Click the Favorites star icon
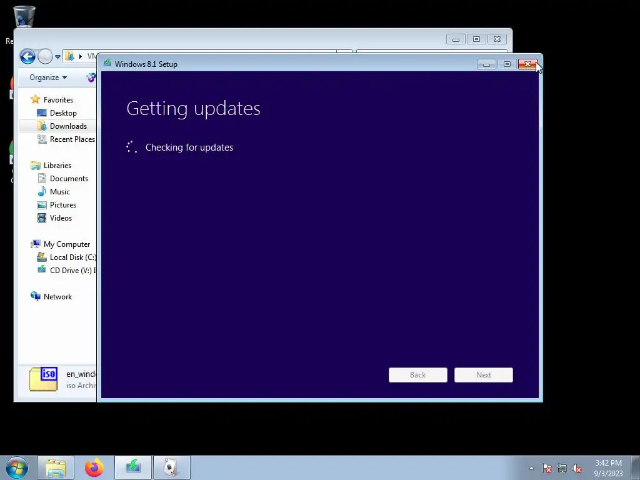Viewport: 640px width, 480px height. pos(36,99)
